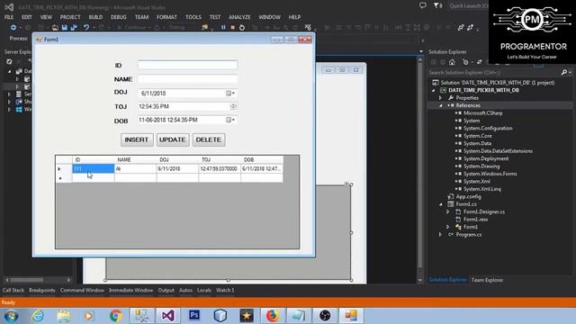This screenshot has height=324, width=576.
Task: Switch to the Team Explorer tab
Action: (487, 280)
